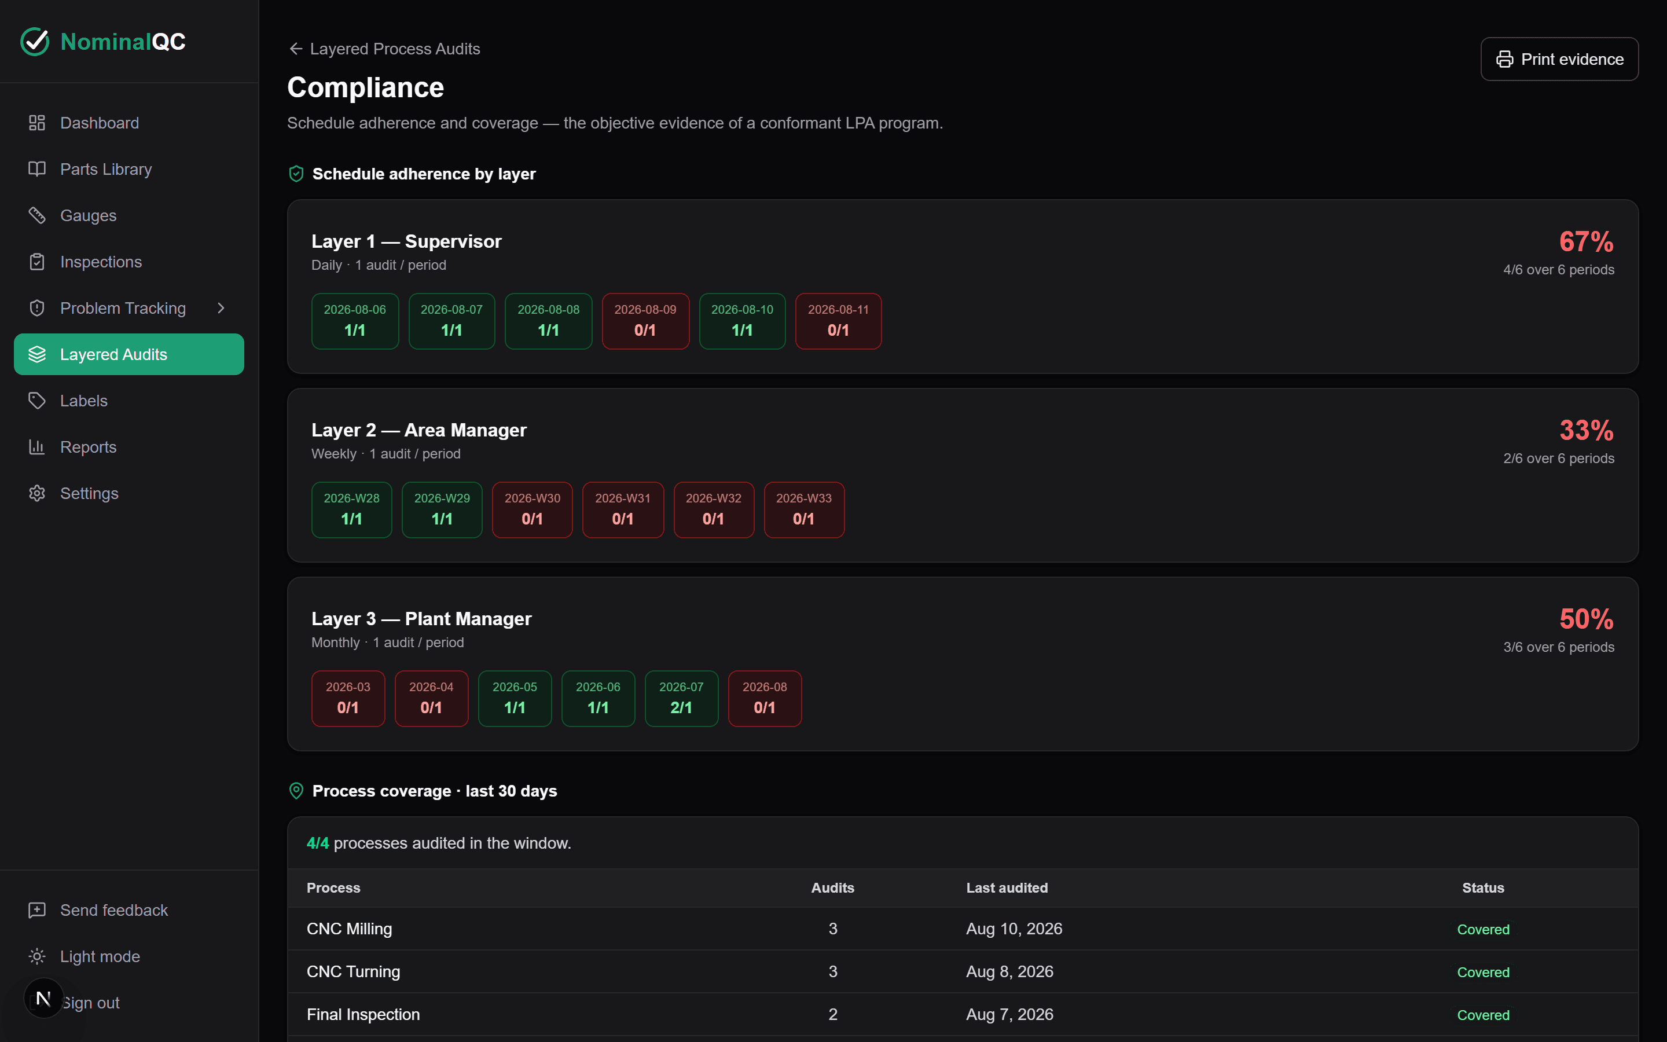
Task: Click the printer icon in Print evidence
Action: coord(1504,59)
